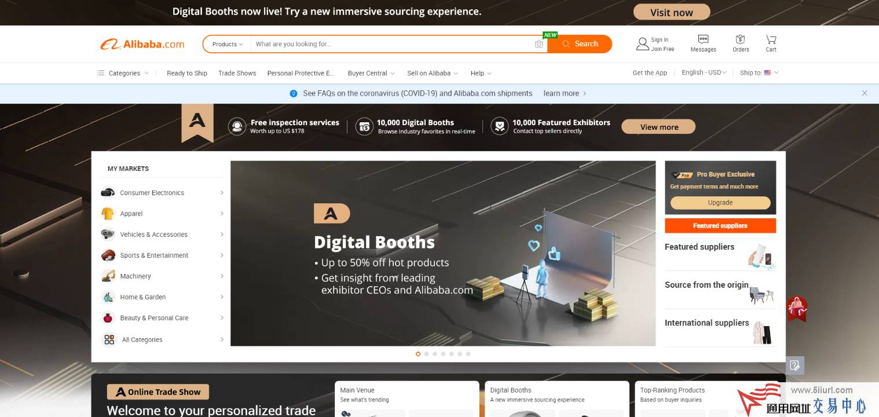Click the Get the App link

coord(650,73)
